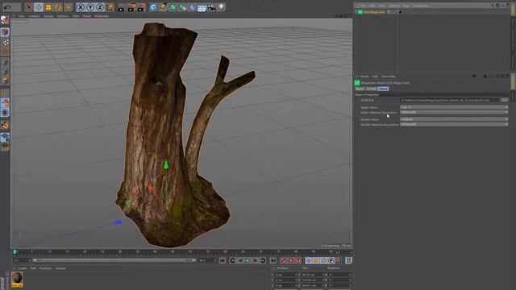The height and width of the screenshot is (290, 516).
Task: Open viewport Panel menu
Action: [86, 16]
